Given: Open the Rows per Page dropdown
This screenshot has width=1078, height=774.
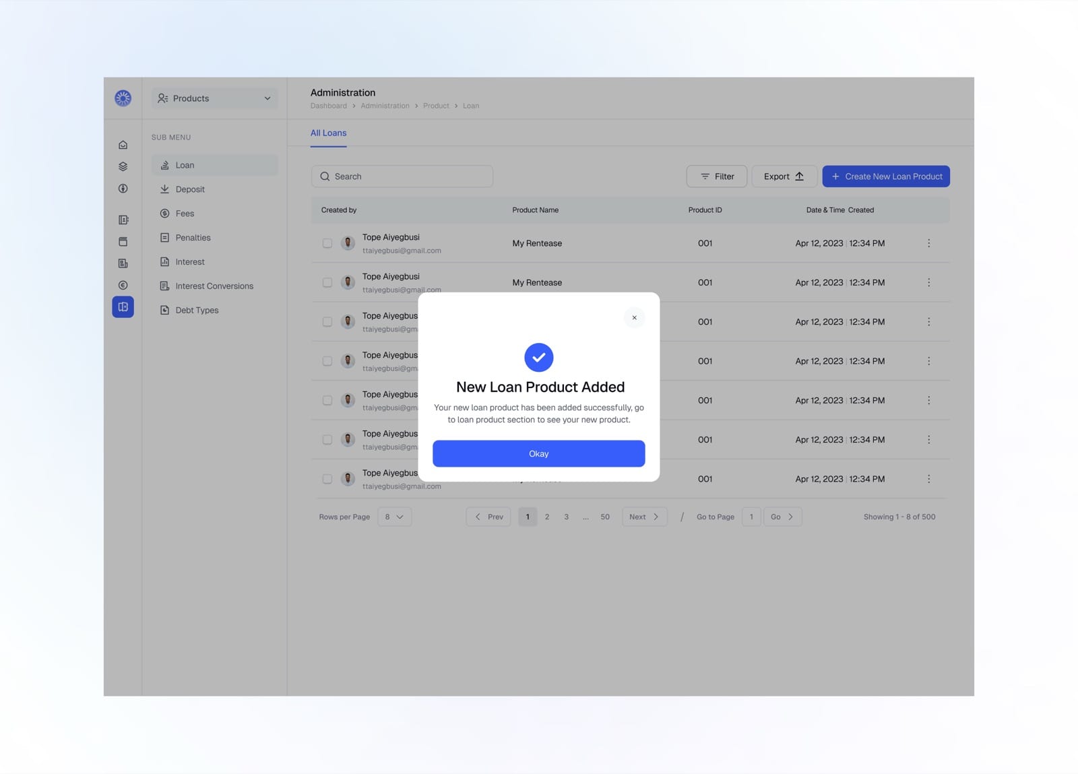Looking at the screenshot, I should (x=394, y=517).
